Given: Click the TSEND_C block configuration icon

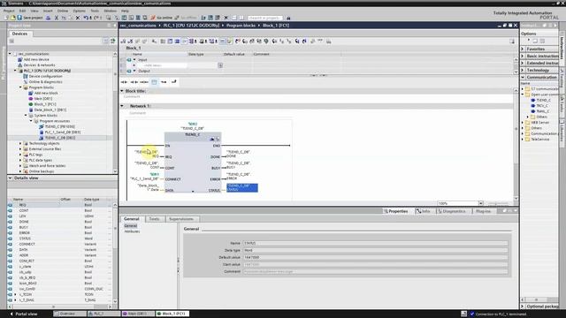Looking at the screenshot, I should tap(212, 140).
